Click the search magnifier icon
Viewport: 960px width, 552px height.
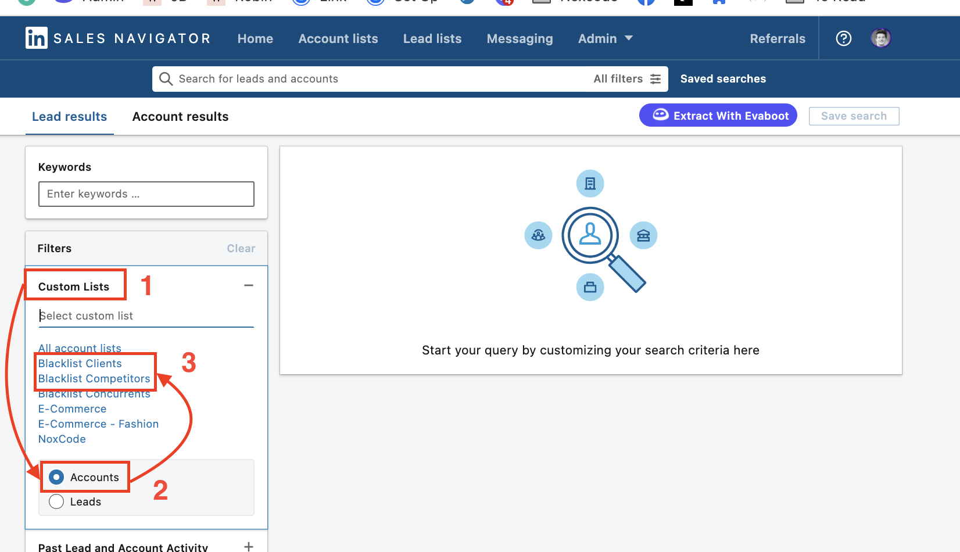click(x=166, y=79)
